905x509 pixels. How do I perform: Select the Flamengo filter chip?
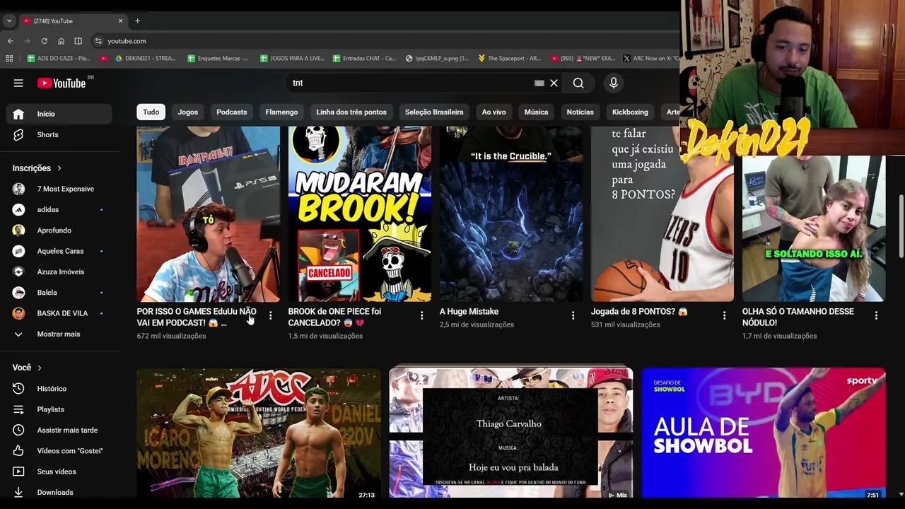pos(281,112)
